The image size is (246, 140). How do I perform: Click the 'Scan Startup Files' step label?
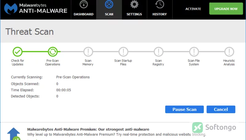[x=123, y=63]
